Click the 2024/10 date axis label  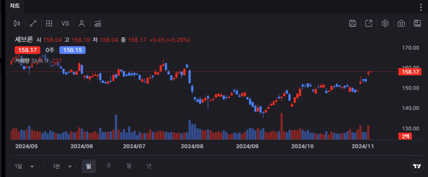pos(303,146)
